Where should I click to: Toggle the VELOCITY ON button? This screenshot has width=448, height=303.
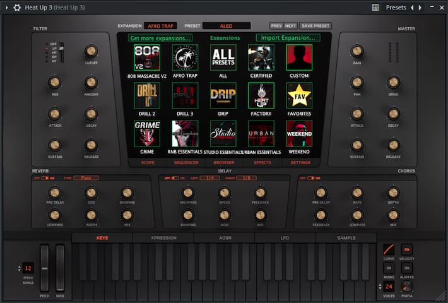coord(406,249)
